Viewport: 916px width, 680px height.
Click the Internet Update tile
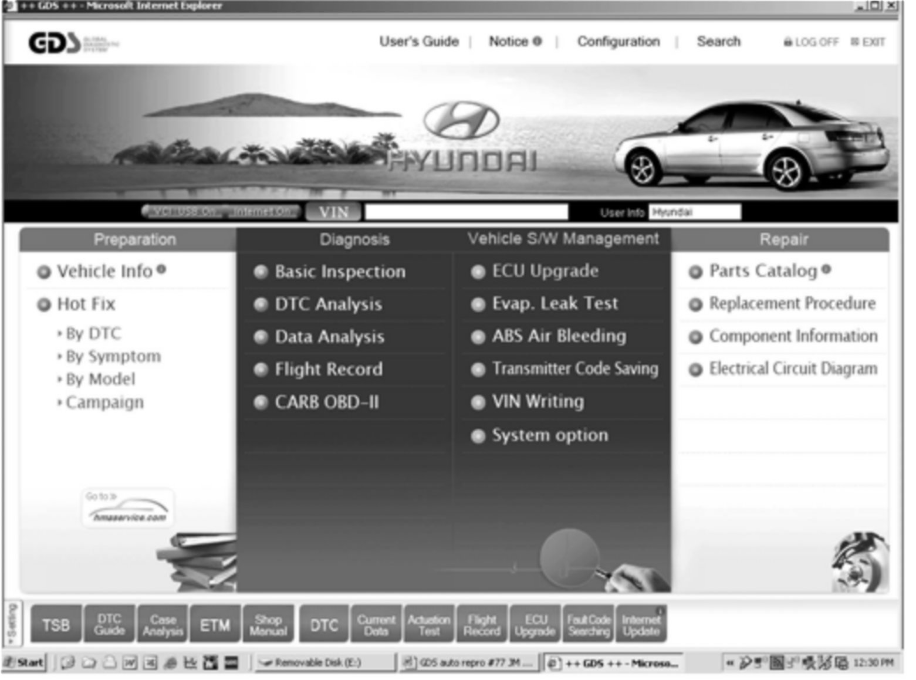pos(641,625)
